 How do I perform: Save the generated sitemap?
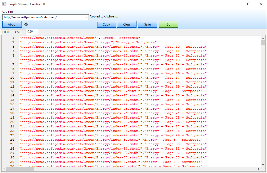(147, 24)
